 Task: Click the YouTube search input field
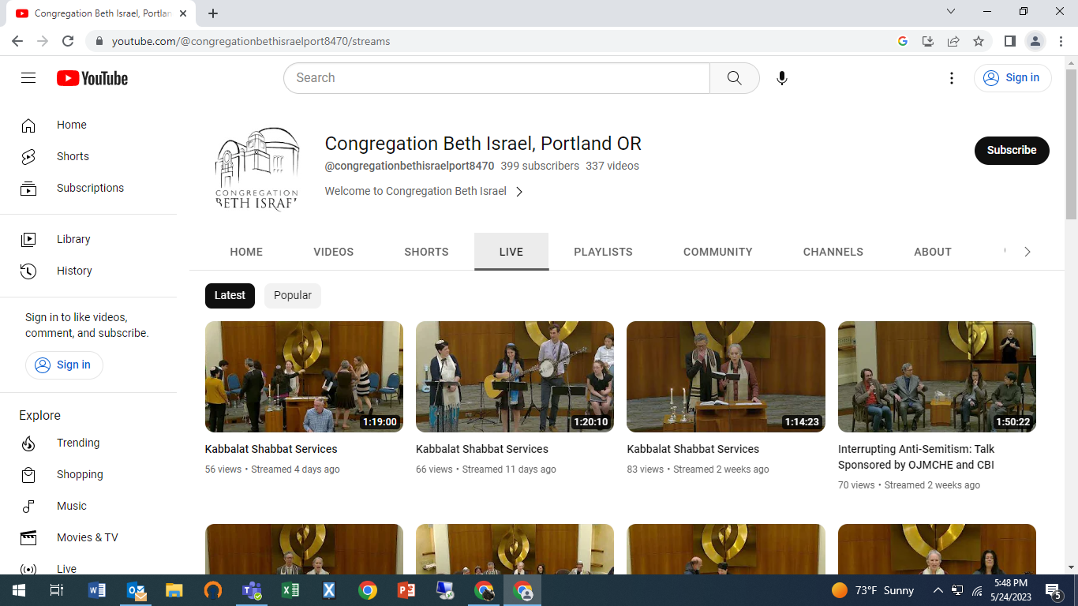[497, 78]
